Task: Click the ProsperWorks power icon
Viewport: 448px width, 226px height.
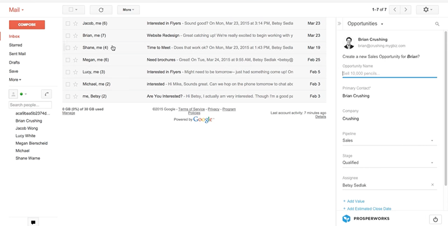Action: [435, 218]
